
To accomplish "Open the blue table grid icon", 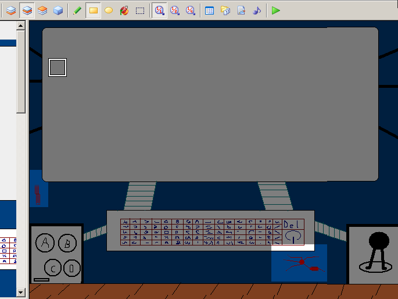I will point(209,10).
